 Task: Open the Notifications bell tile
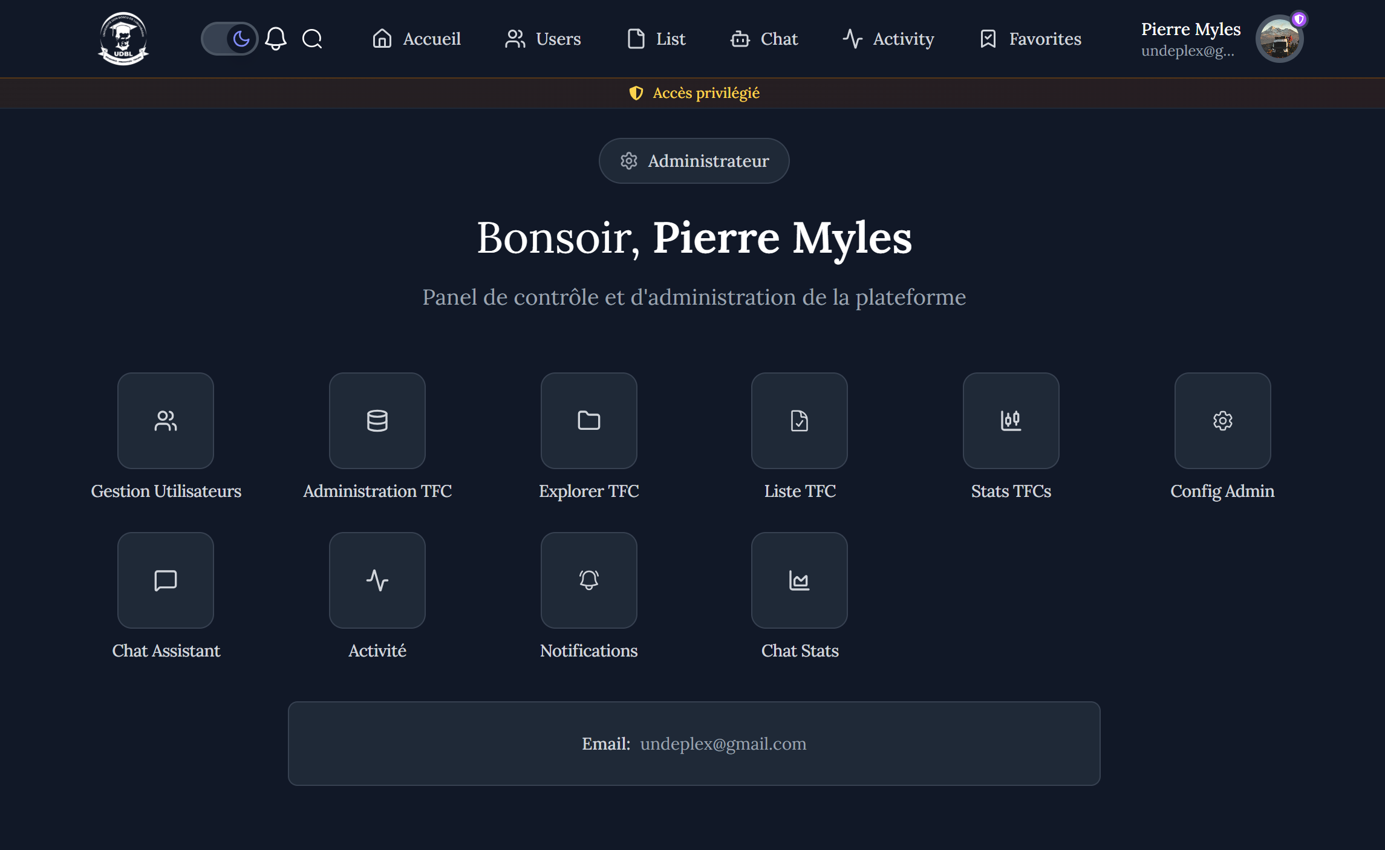pyautogui.click(x=588, y=580)
